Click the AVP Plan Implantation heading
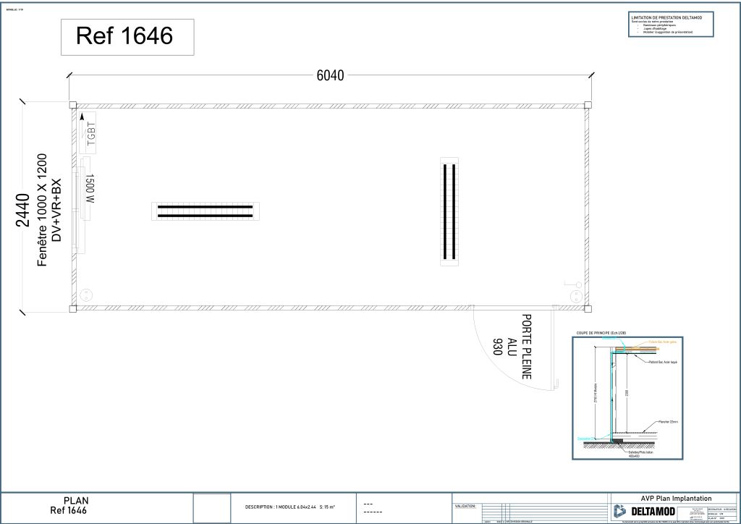Viewport: 741px width, 524px height. 676,498
